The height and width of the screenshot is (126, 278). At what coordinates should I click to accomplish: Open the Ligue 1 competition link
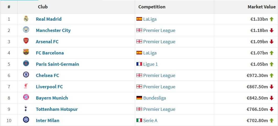pyautogui.click(x=151, y=64)
